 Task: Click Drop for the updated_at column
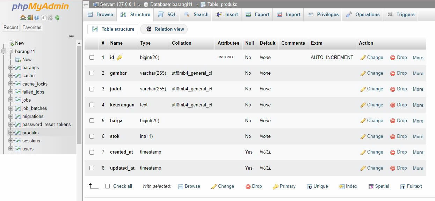click(398, 168)
